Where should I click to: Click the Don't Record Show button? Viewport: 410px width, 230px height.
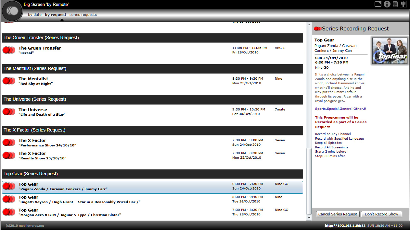(381, 214)
